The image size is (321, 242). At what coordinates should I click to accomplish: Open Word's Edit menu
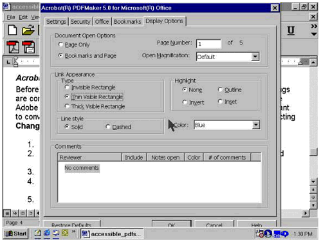[23, 17]
